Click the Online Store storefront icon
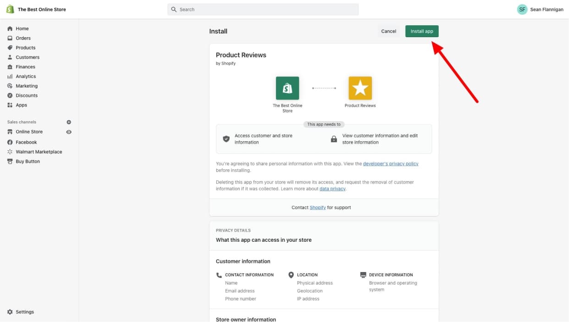569x322 pixels. click(10, 132)
